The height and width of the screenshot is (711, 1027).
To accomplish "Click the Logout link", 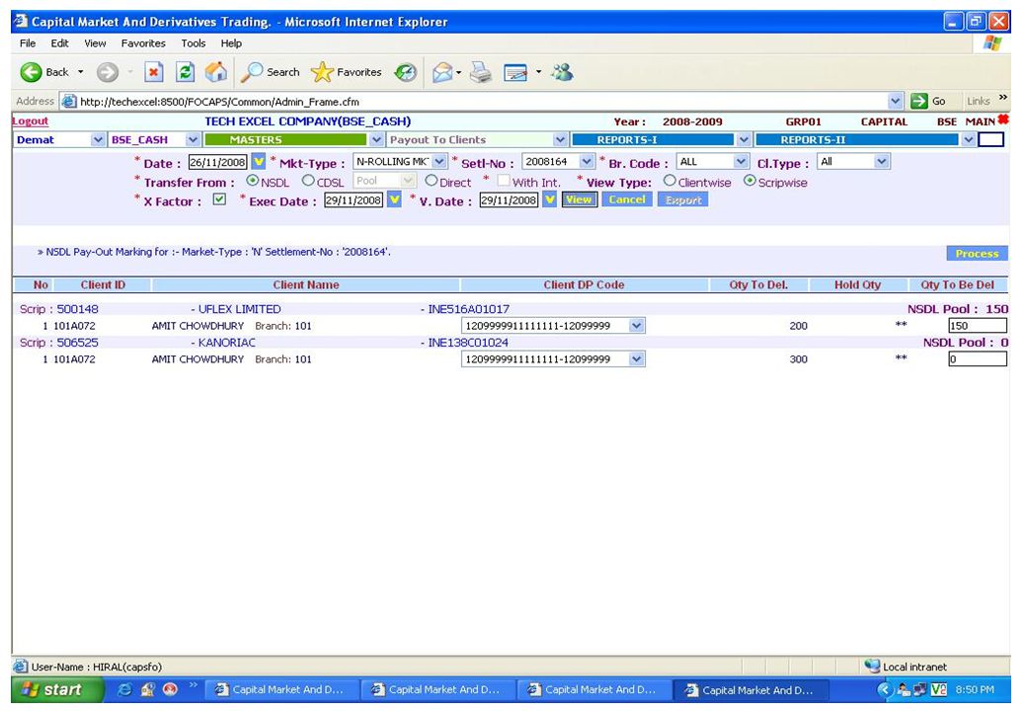I will click(31, 121).
